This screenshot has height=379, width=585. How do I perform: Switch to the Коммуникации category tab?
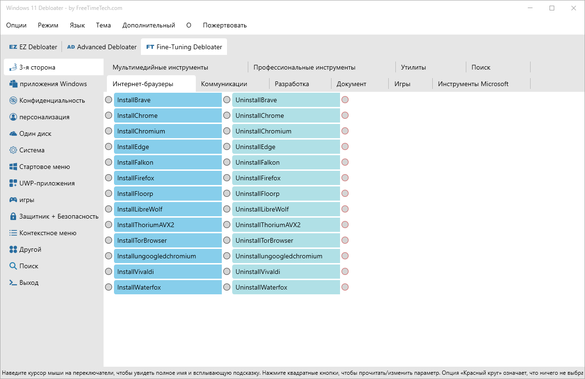point(224,84)
